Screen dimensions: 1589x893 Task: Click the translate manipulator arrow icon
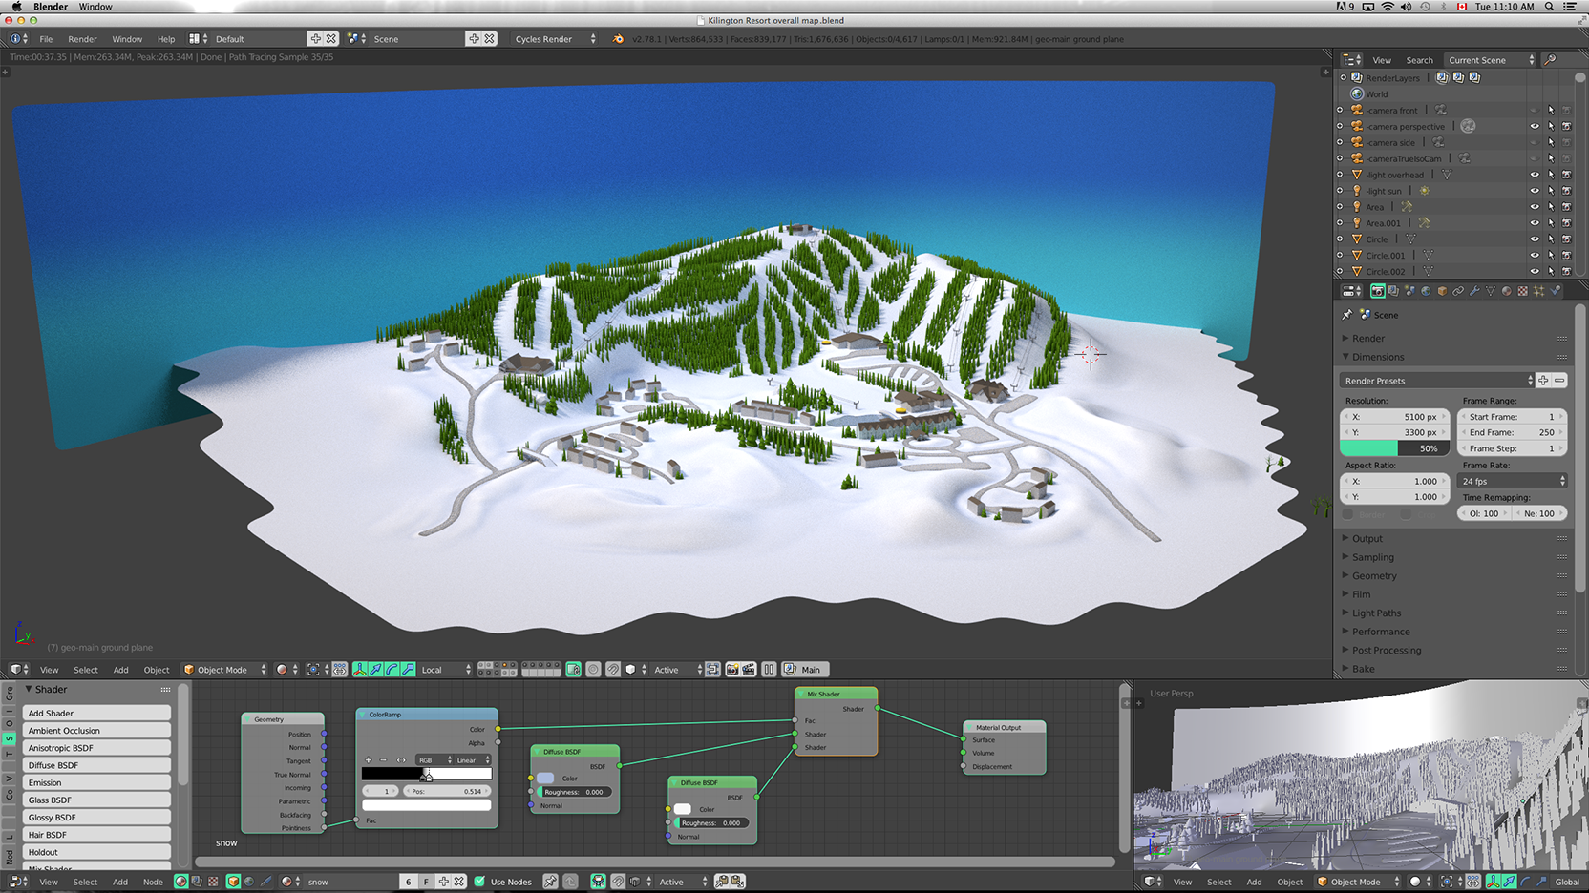point(375,670)
